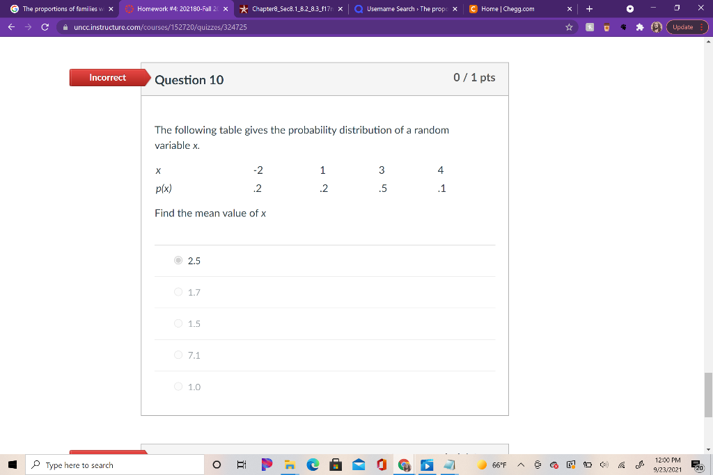Bookmark this page with the star icon

(x=569, y=27)
